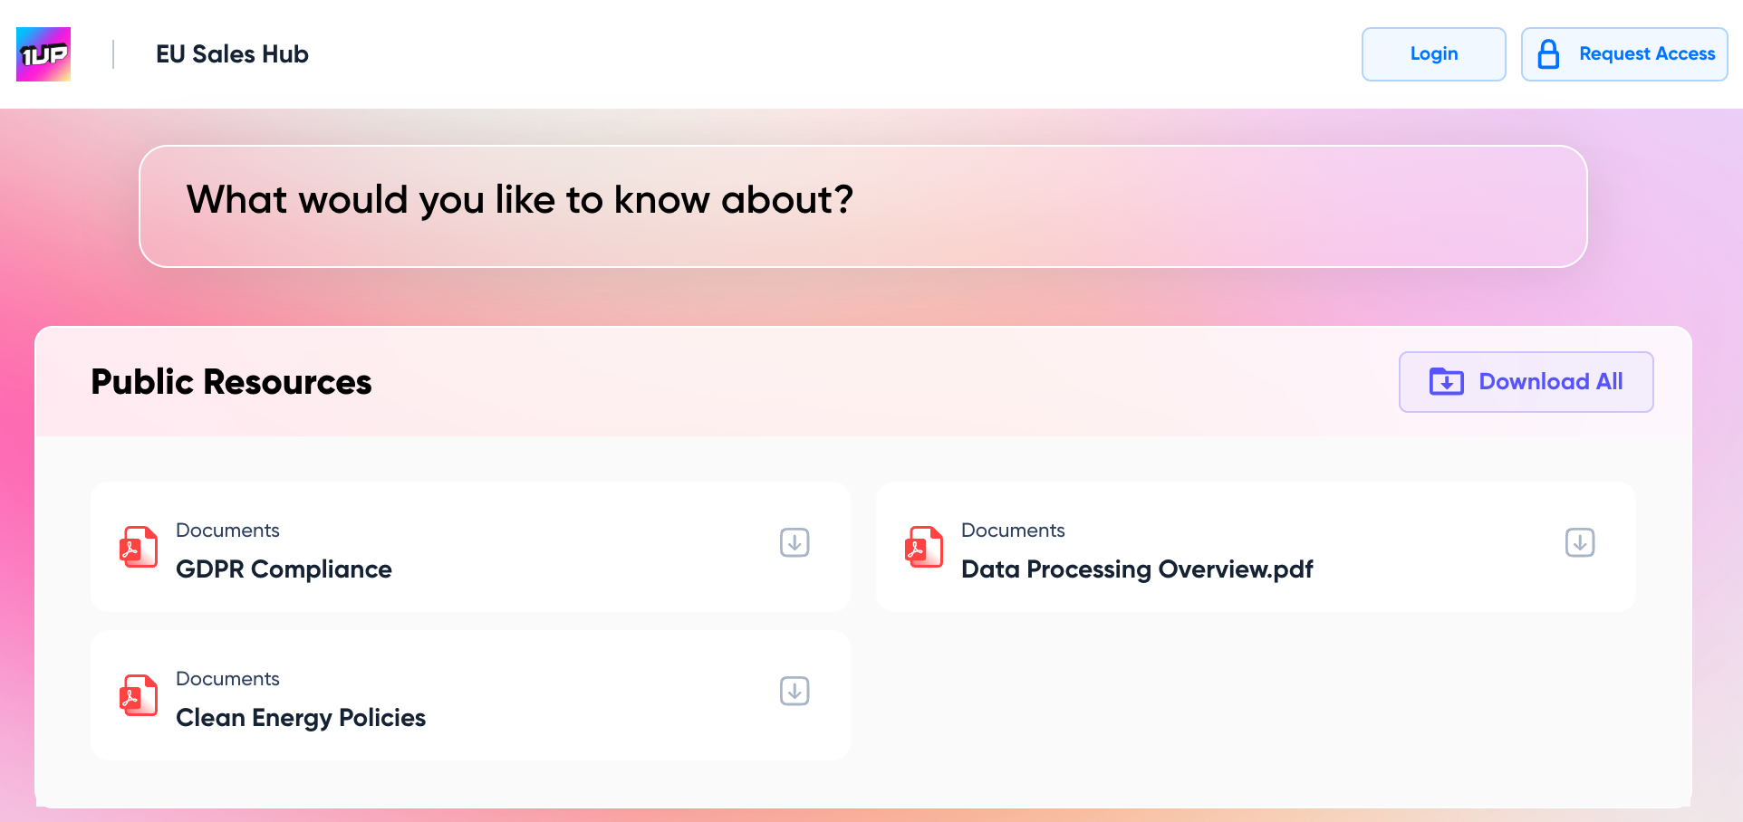Open the Data Processing Overview.pdf title
1743x822 pixels.
click(x=1136, y=569)
